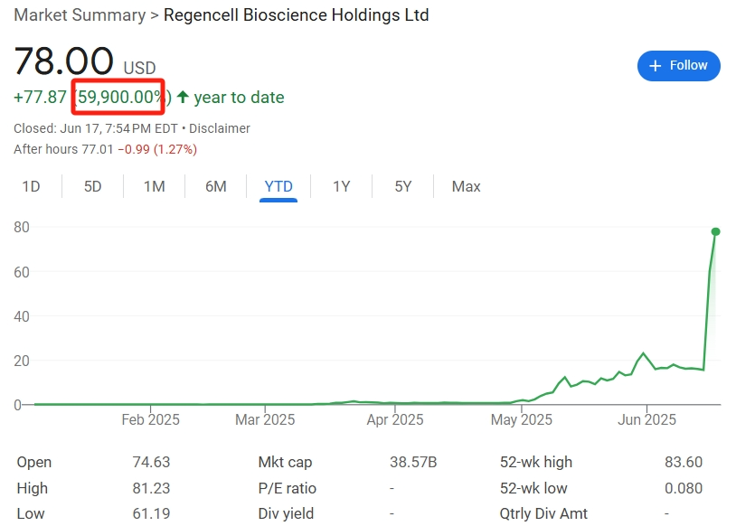The width and height of the screenshot is (736, 526).
Task: Switch chart to 1Y range
Action: [x=341, y=186]
